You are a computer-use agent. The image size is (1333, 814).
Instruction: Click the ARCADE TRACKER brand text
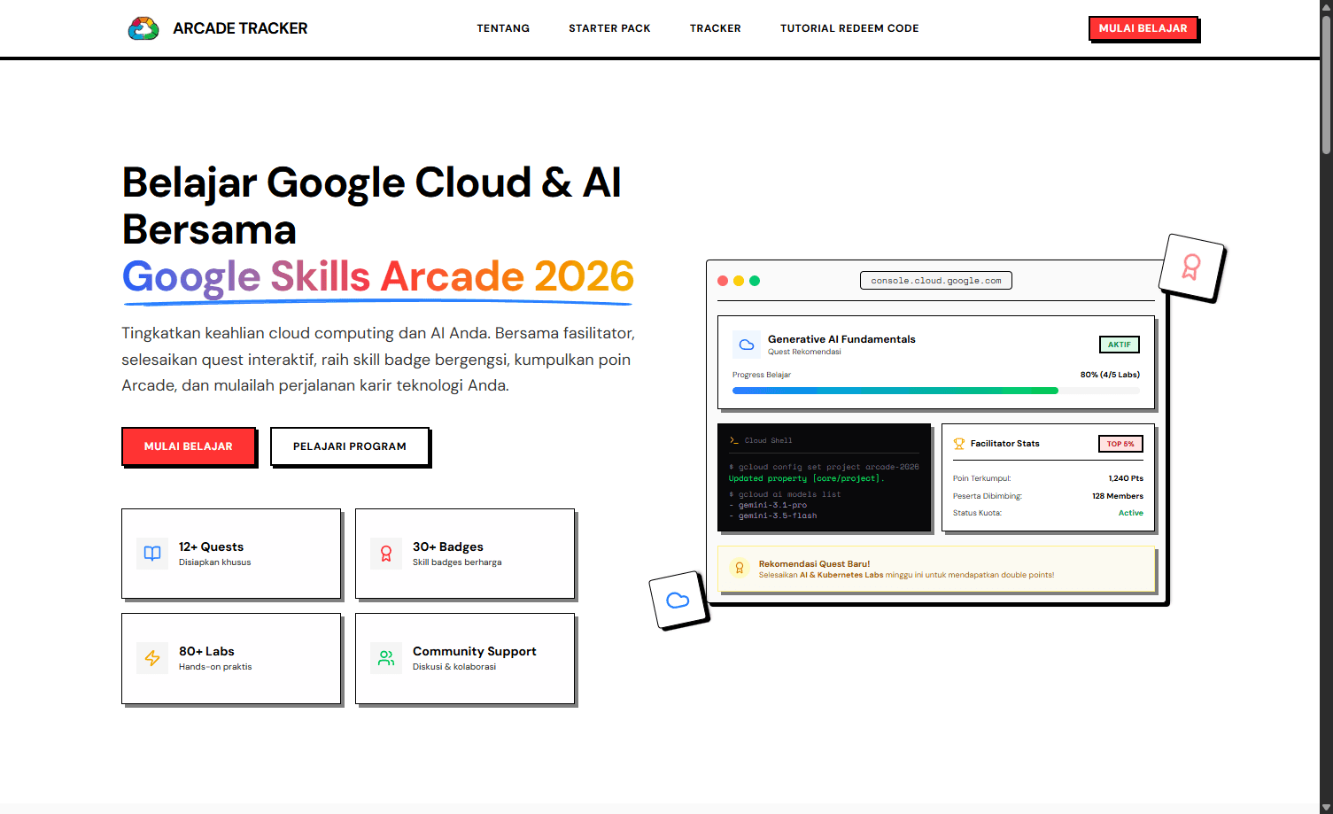240,28
